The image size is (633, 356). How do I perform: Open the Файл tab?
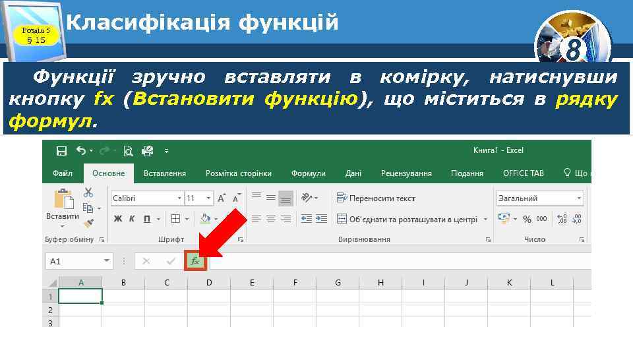coord(63,173)
